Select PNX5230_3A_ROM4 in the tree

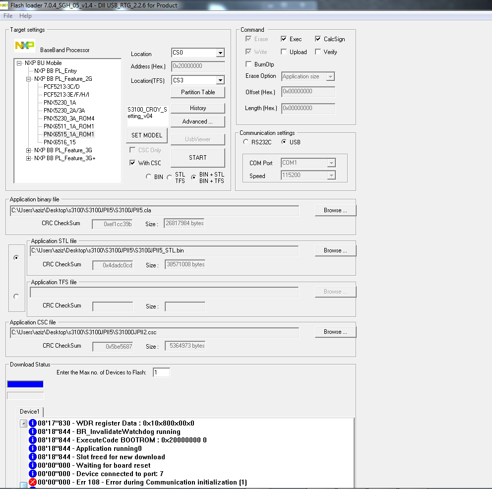tap(69, 119)
